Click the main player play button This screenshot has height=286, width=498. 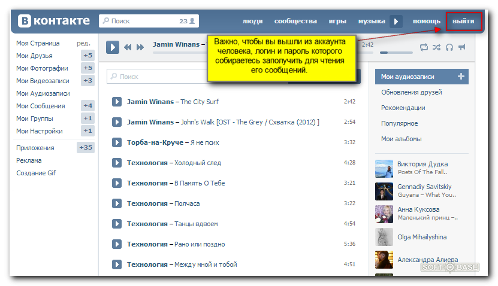(x=113, y=47)
